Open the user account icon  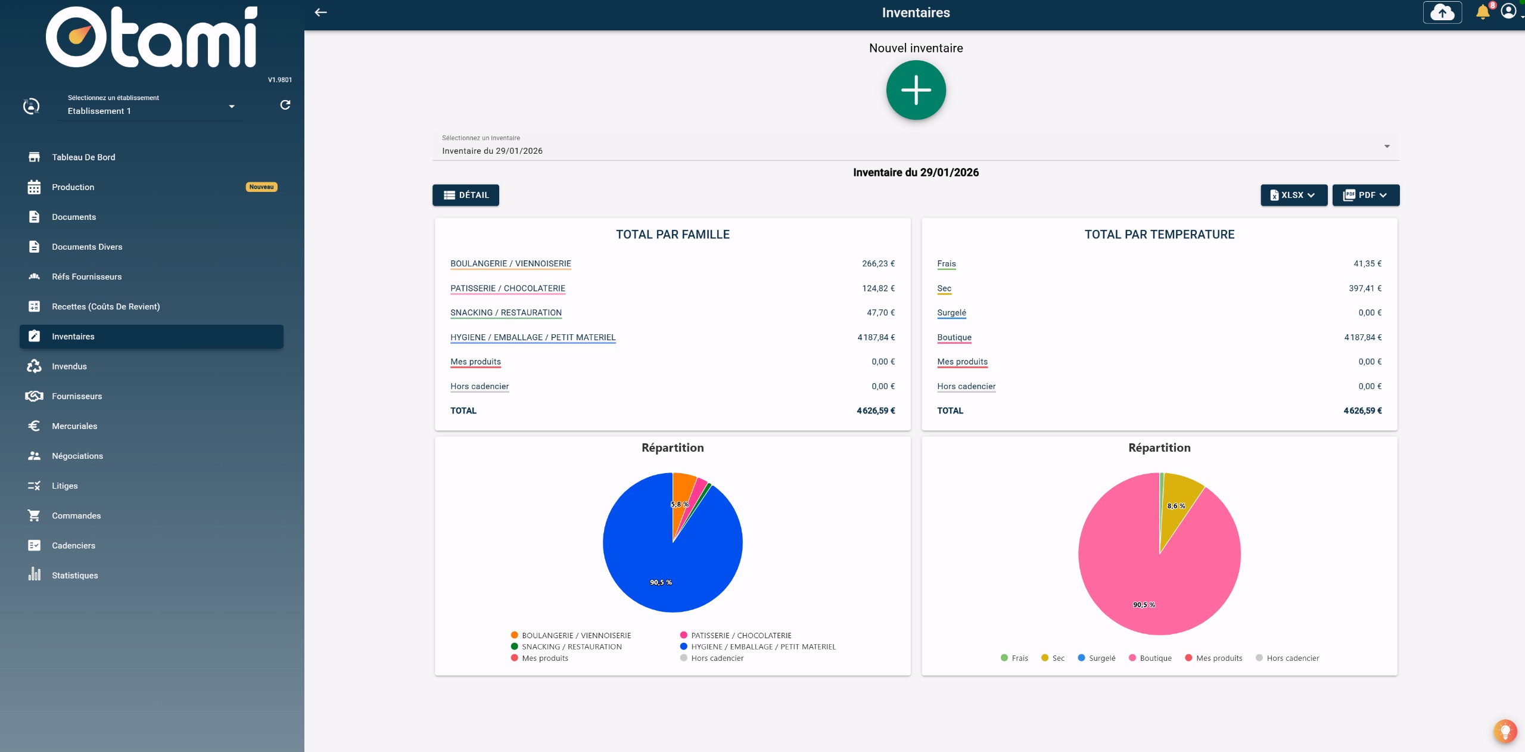1508,11
